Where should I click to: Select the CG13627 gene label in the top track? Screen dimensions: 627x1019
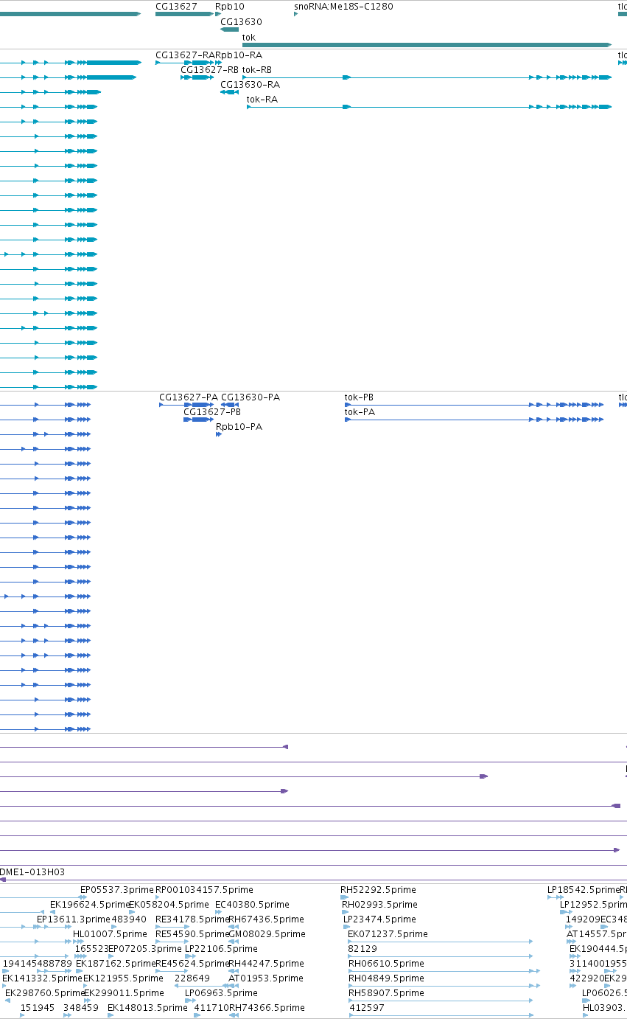[176, 6]
